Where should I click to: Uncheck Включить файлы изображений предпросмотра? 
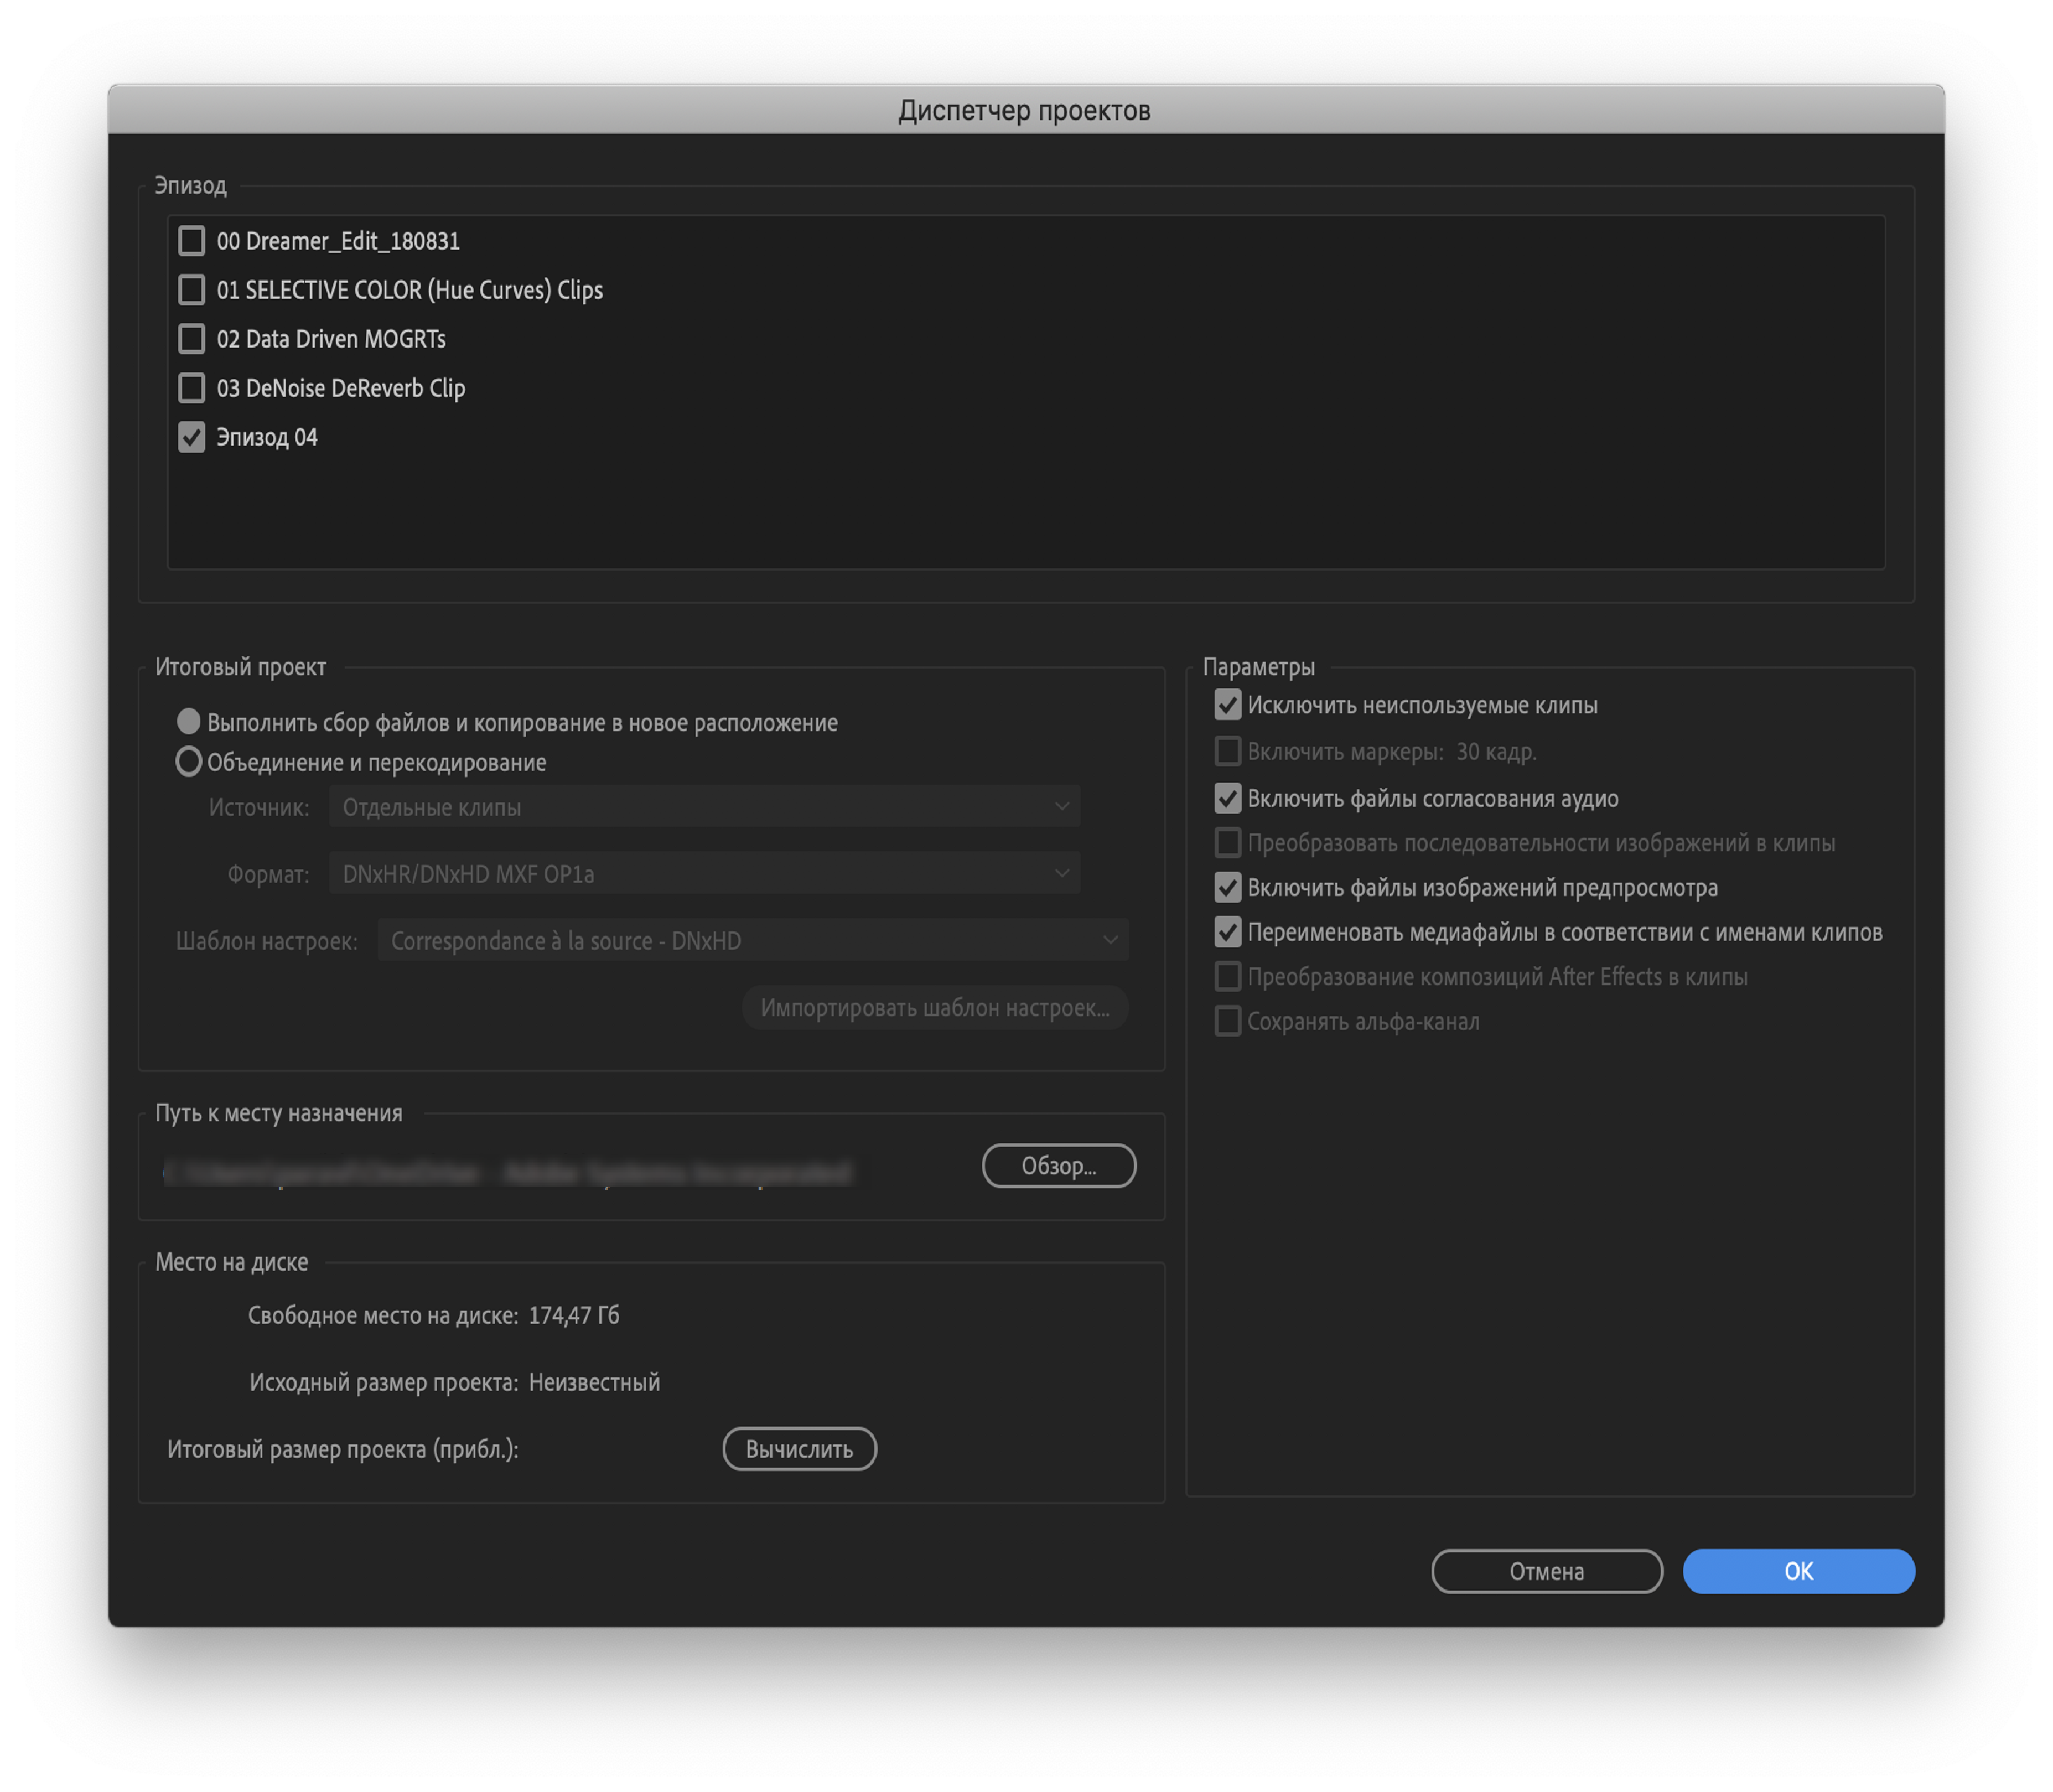coord(1227,887)
